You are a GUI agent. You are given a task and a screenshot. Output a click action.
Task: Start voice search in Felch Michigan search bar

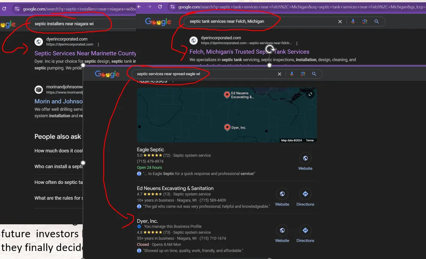tap(353, 21)
